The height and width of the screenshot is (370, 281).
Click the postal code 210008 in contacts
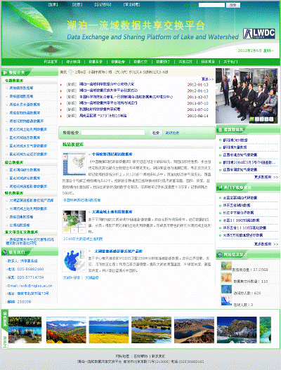24,302
